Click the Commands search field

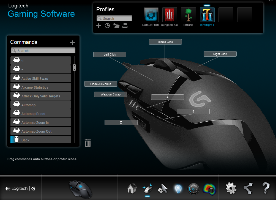coord(43,51)
